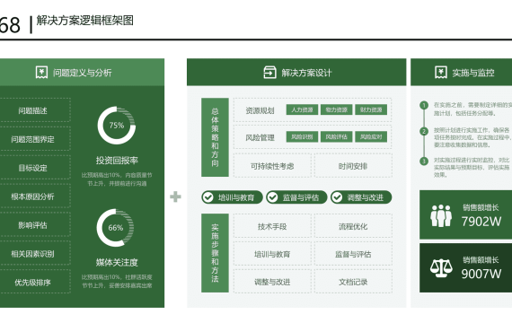Click the 资源规划 label
This screenshot has width=512, height=323.
260,110
